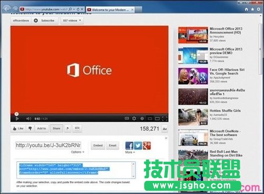264x194 pixels.
Task: Click the Share button
Action: 56,128
